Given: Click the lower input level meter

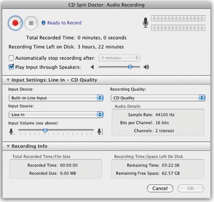Looking at the screenshot, I should (178, 28).
